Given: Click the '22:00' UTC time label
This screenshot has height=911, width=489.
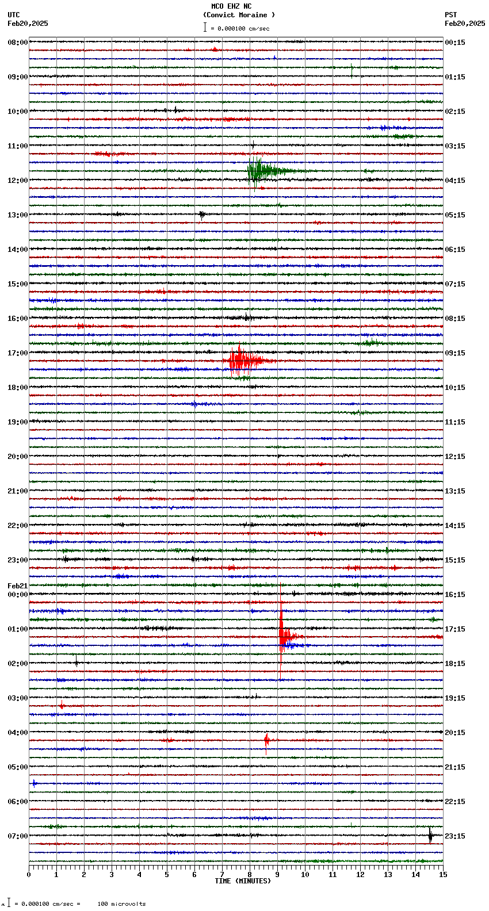Looking at the screenshot, I should [x=17, y=526].
